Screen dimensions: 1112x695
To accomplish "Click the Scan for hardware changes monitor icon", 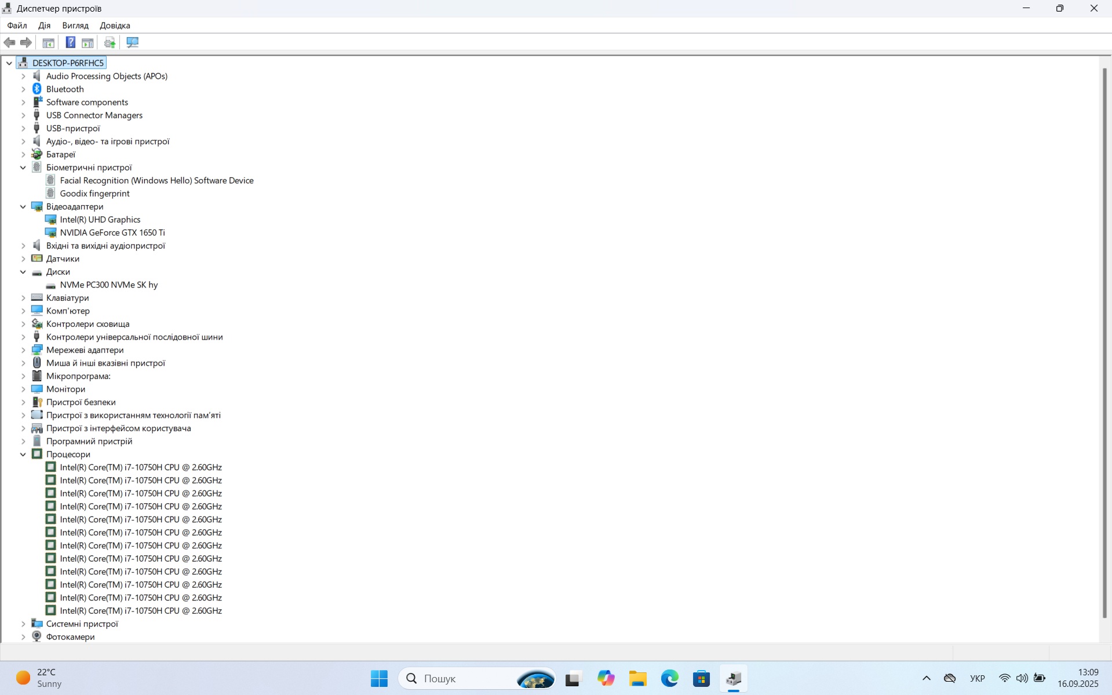I will [133, 42].
